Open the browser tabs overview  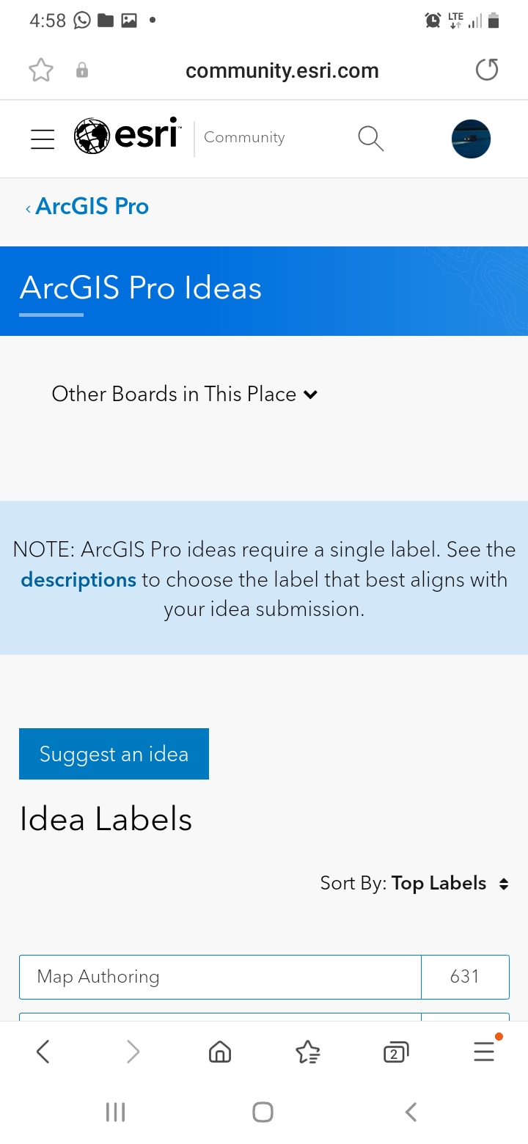pos(395,1052)
